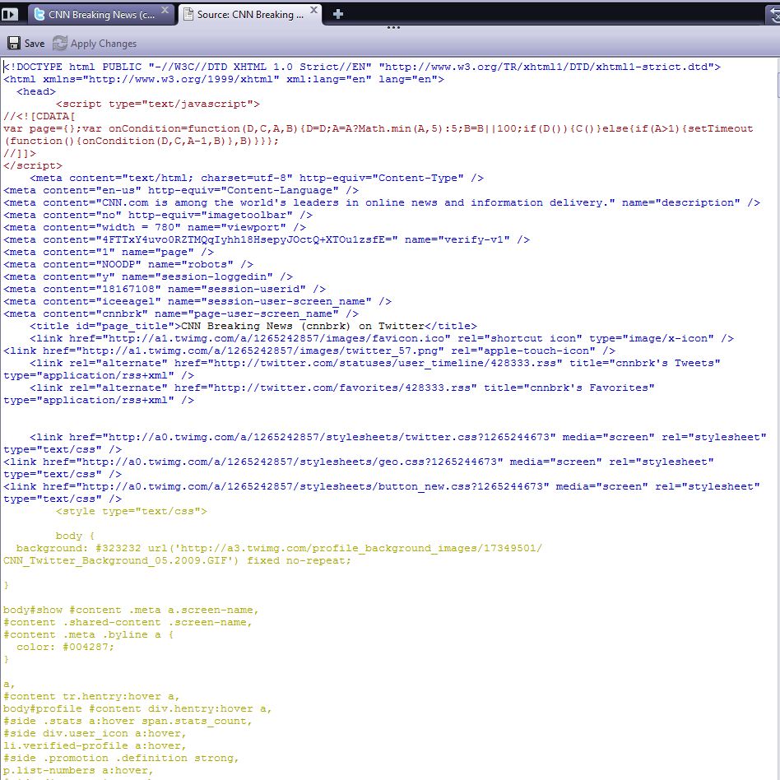Click the three-dot handle below the tab bar
The width and height of the screenshot is (780, 780).
392,27
